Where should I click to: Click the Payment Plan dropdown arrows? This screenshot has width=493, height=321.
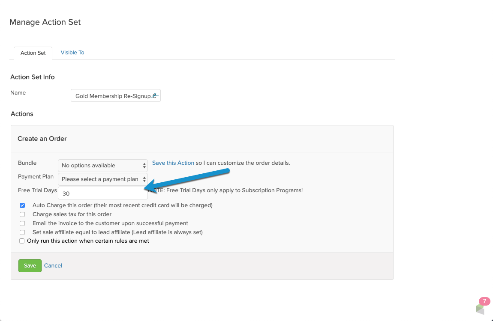pos(144,179)
